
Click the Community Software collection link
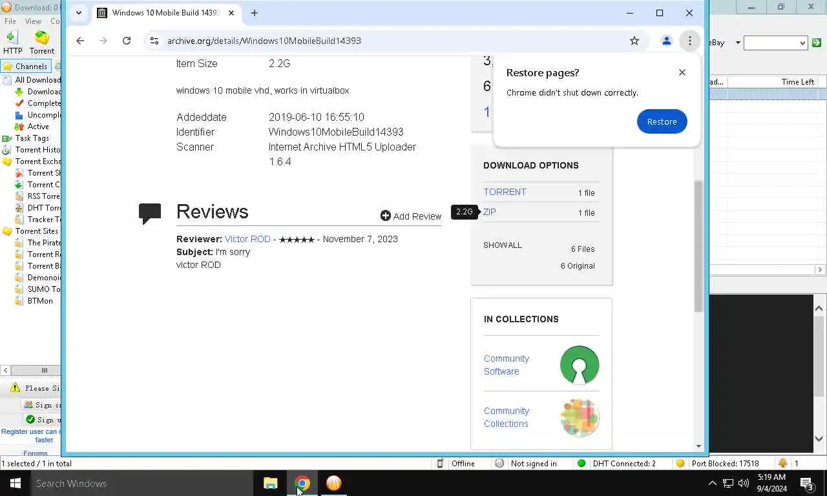tap(507, 365)
